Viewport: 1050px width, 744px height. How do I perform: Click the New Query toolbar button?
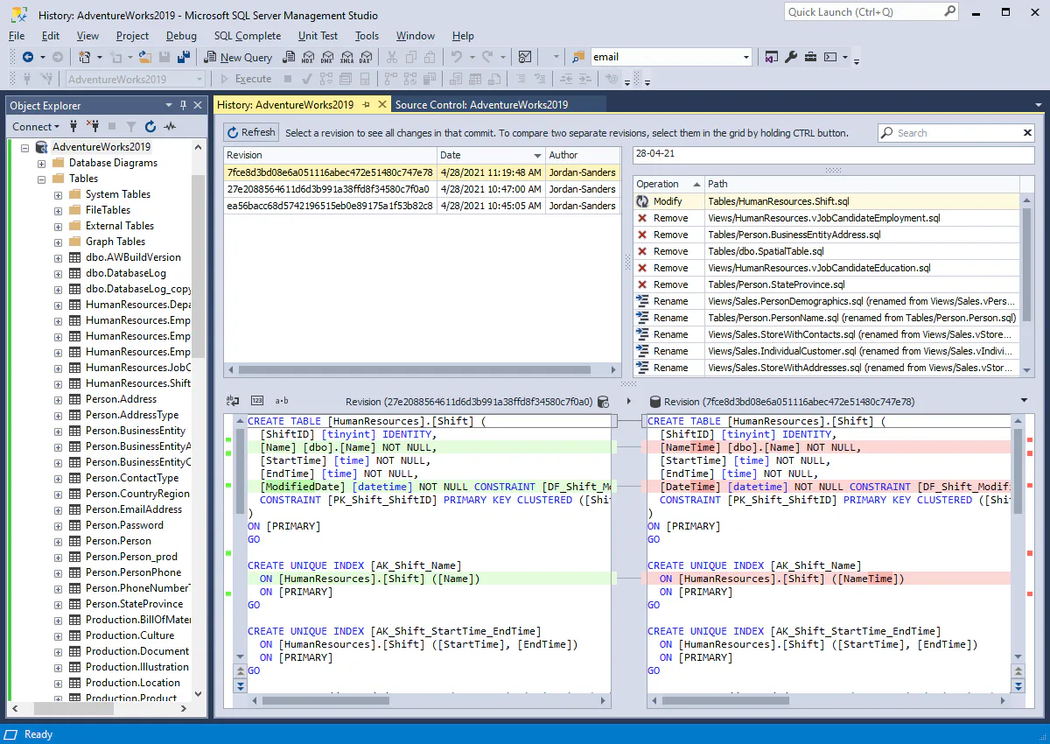pyautogui.click(x=239, y=57)
